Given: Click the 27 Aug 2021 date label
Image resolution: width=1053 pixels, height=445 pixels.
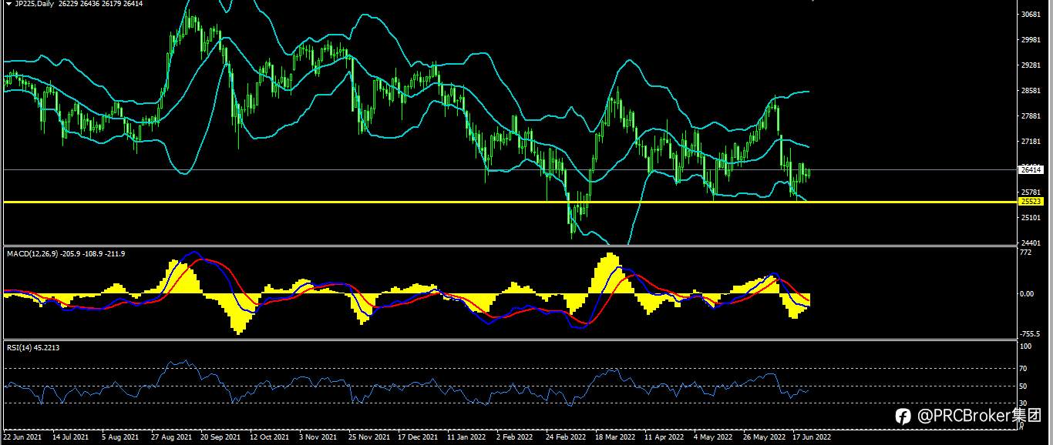Looking at the screenshot, I should tap(171, 437).
